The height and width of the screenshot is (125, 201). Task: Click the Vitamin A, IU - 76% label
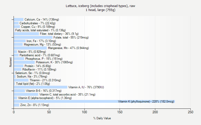point(86,87)
